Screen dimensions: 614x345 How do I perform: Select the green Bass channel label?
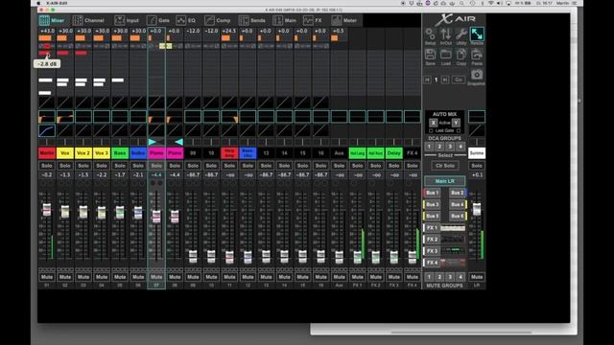pos(120,153)
